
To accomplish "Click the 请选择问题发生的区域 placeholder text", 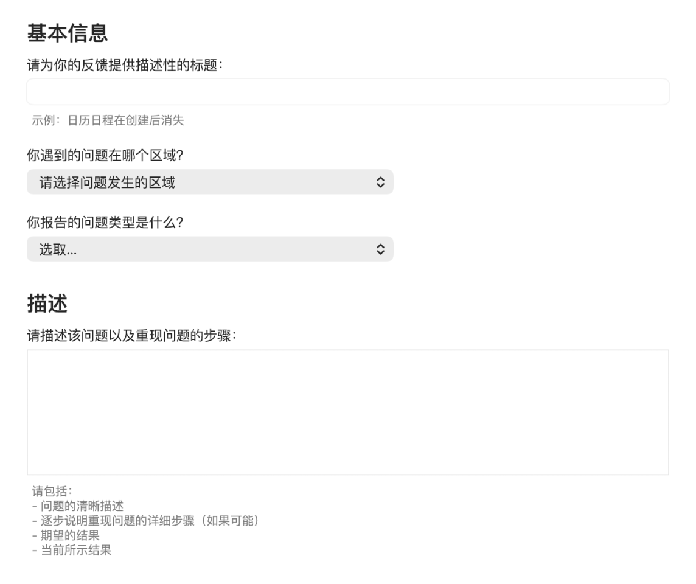I will pyautogui.click(x=107, y=182).
